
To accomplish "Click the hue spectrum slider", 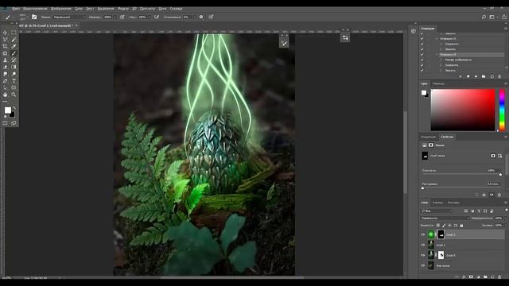I will click(x=502, y=110).
